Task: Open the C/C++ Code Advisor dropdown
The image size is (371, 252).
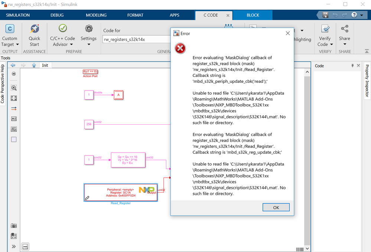Action: [71, 45]
